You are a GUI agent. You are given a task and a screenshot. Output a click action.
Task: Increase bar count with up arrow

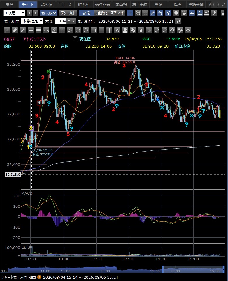[x=73, y=21]
